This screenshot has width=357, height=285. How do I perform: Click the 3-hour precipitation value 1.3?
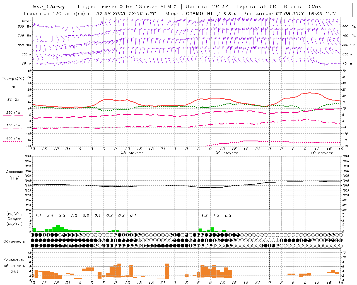coord(204,215)
